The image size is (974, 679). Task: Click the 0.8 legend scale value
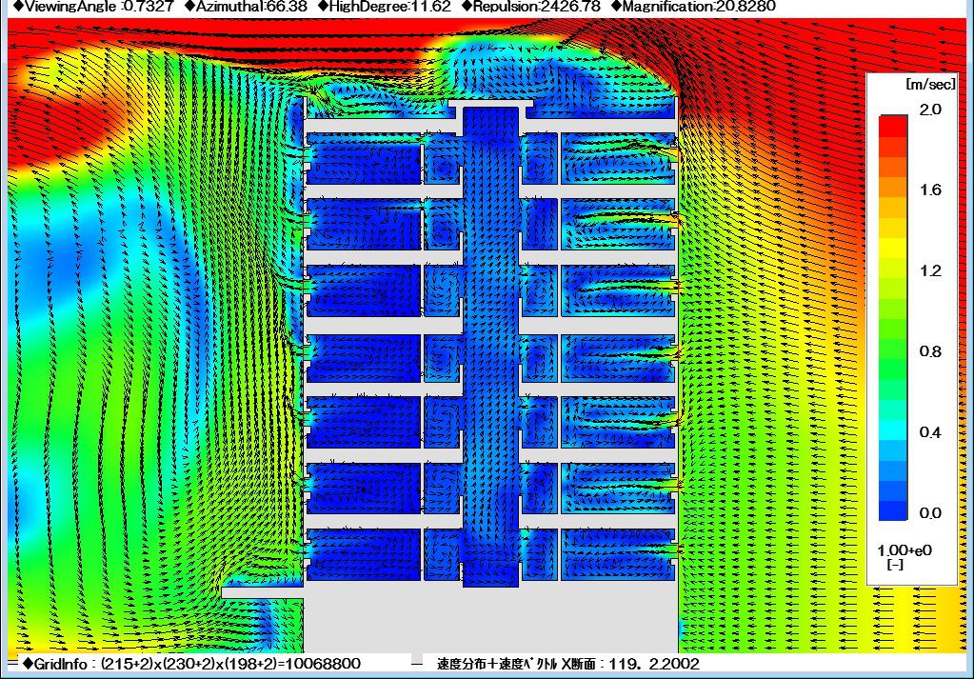click(930, 351)
